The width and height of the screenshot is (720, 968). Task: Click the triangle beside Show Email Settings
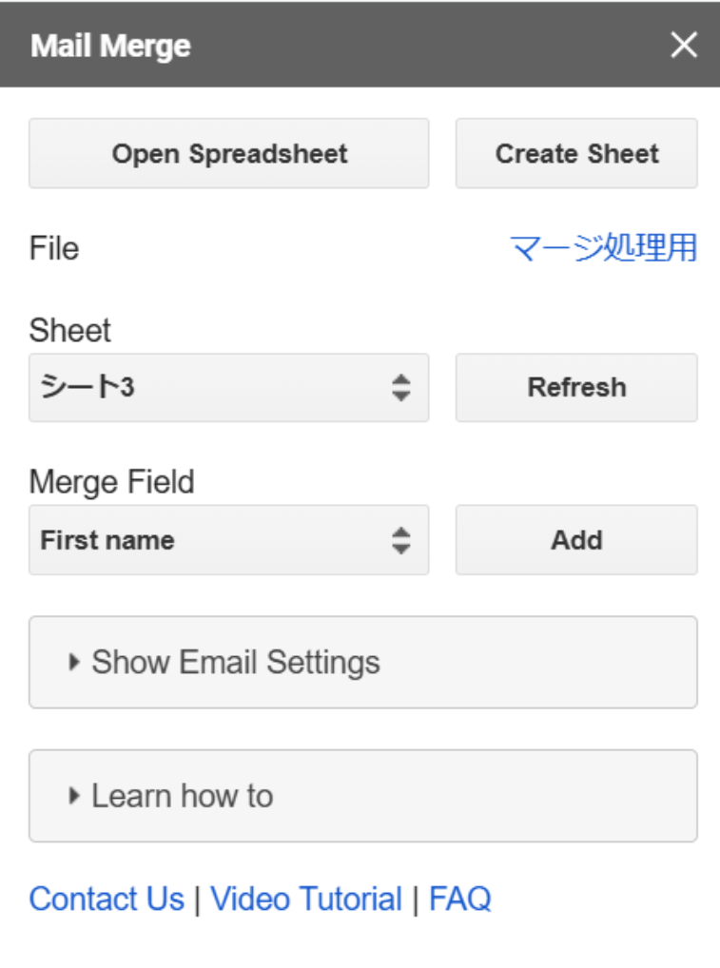pyautogui.click(x=74, y=662)
